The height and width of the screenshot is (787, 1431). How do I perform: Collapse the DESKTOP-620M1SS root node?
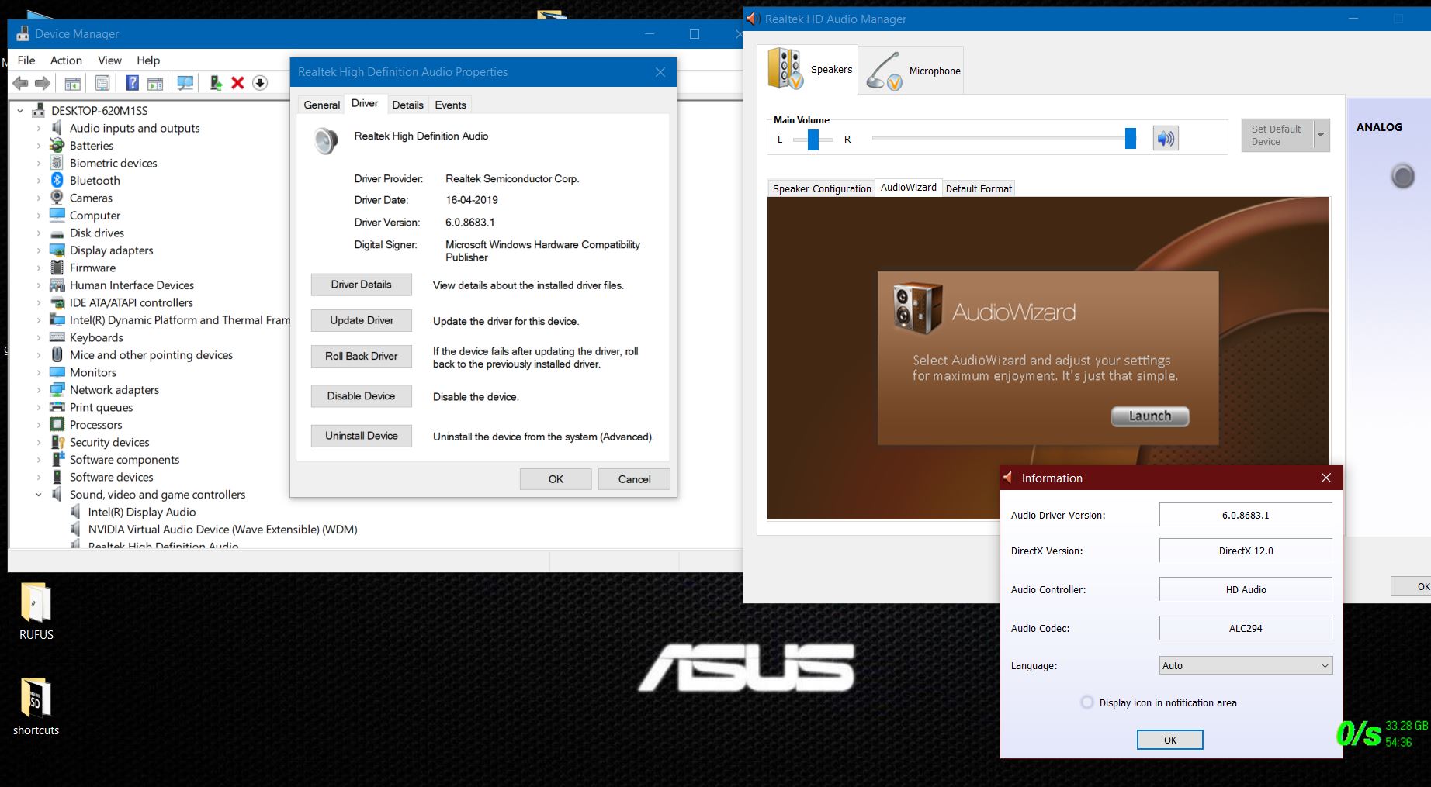(20, 111)
